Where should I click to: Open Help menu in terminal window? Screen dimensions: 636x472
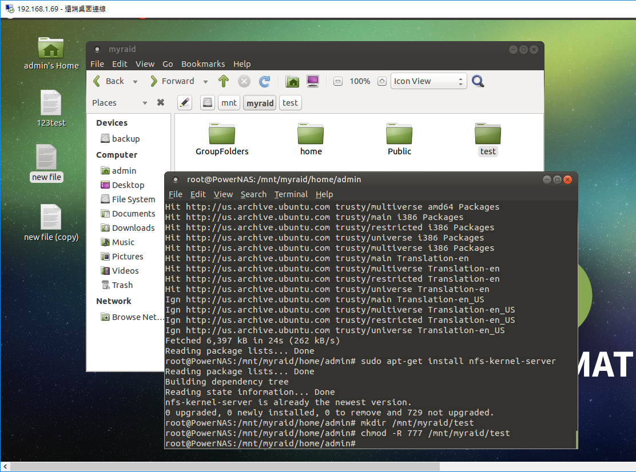pyautogui.click(x=324, y=194)
